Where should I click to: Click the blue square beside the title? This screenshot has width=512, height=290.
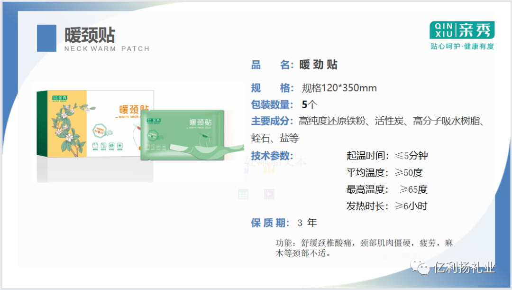[46, 38]
